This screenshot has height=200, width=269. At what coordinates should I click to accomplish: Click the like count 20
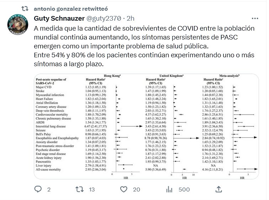tap(137, 190)
